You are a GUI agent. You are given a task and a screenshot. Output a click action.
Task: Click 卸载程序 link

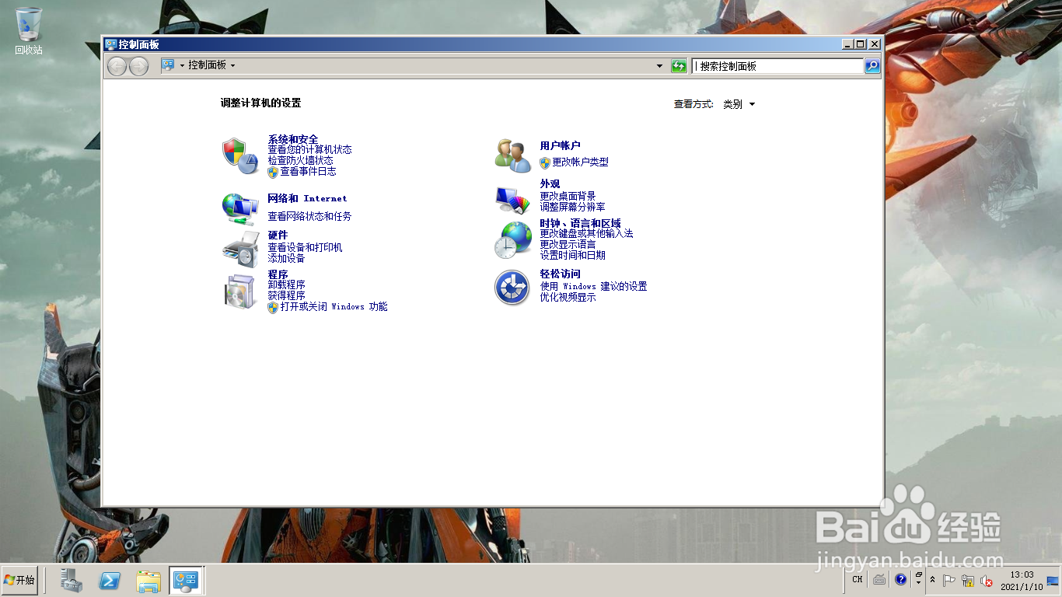tap(286, 285)
